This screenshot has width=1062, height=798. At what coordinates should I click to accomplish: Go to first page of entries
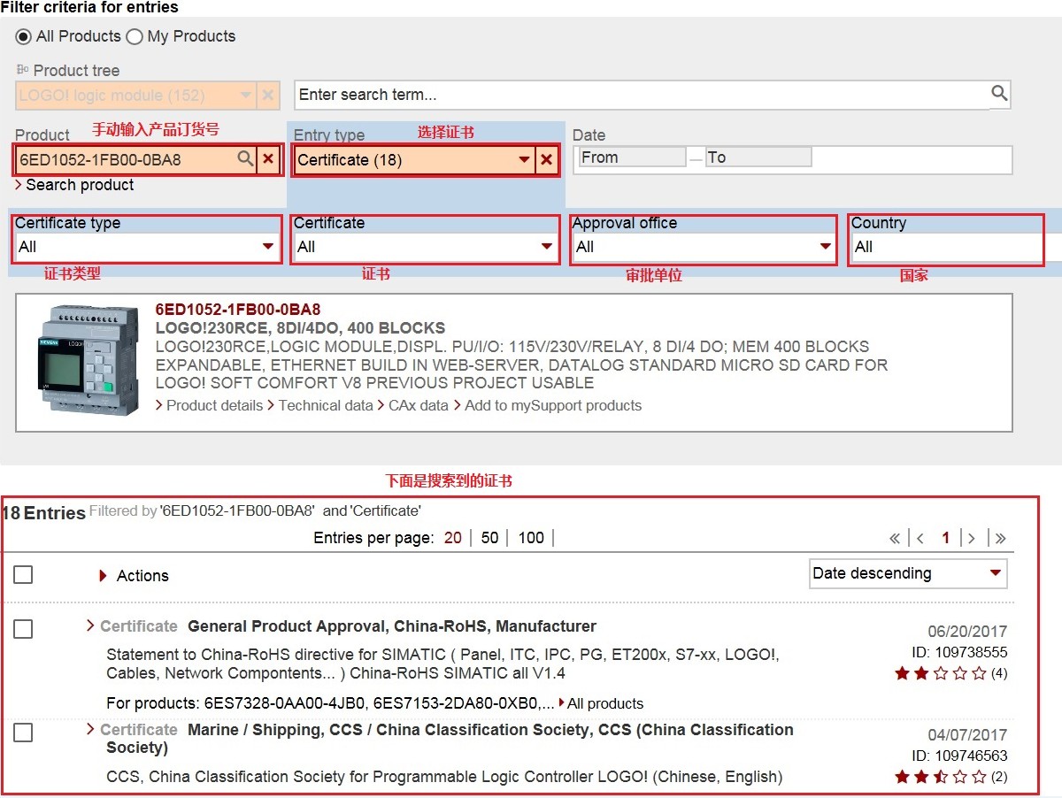(895, 538)
